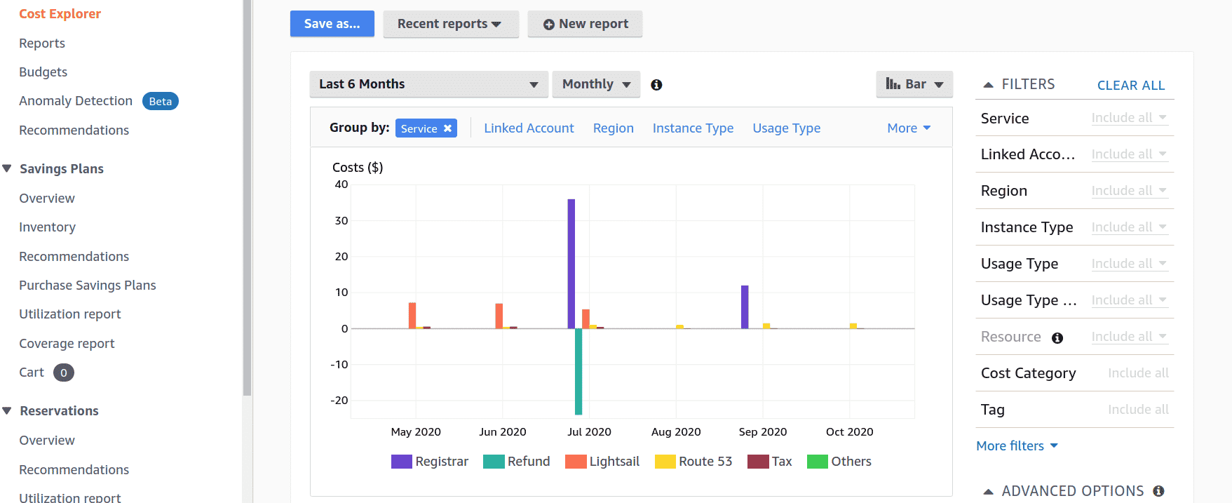
Task: Group by Linked Account
Action: click(x=529, y=128)
